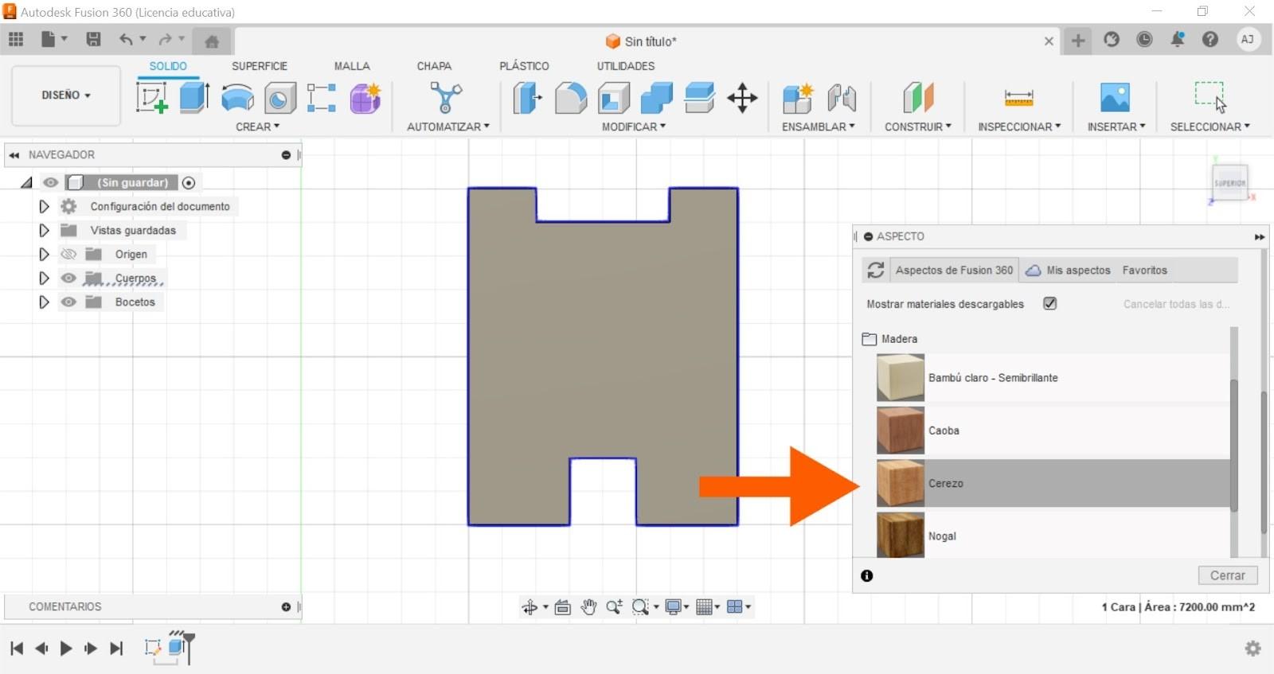This screenshot has height=674, width=1274.
Task: Switch to the UTILIDADES tab
Action: point(626,66)
